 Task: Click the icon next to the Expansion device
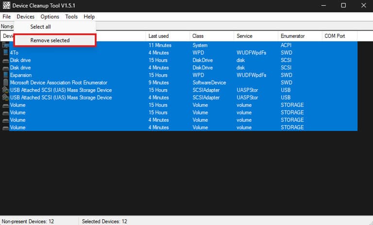pos(5,75)
